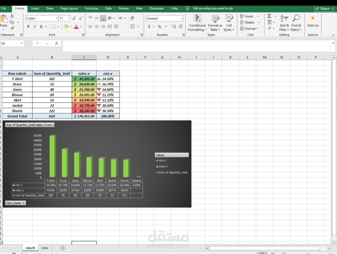Apply Comma Style icon

pyautogui.click(x=166, y=27)
